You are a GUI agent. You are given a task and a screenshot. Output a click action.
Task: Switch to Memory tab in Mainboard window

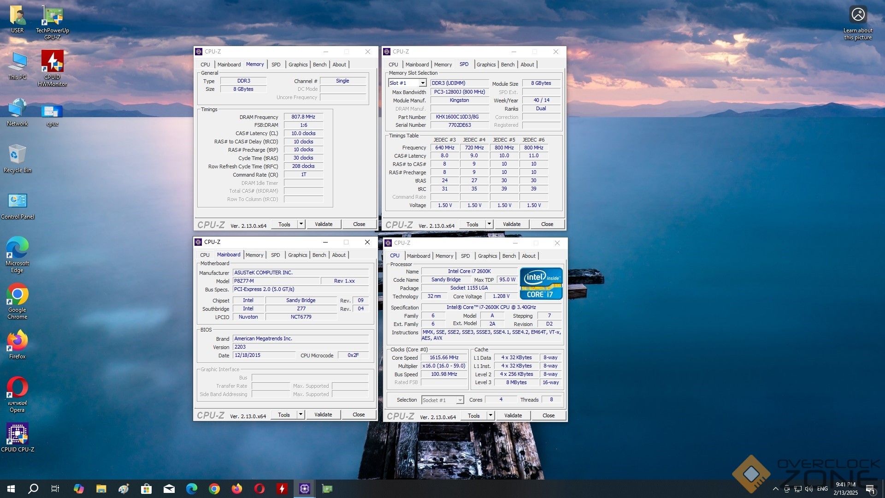254,255
